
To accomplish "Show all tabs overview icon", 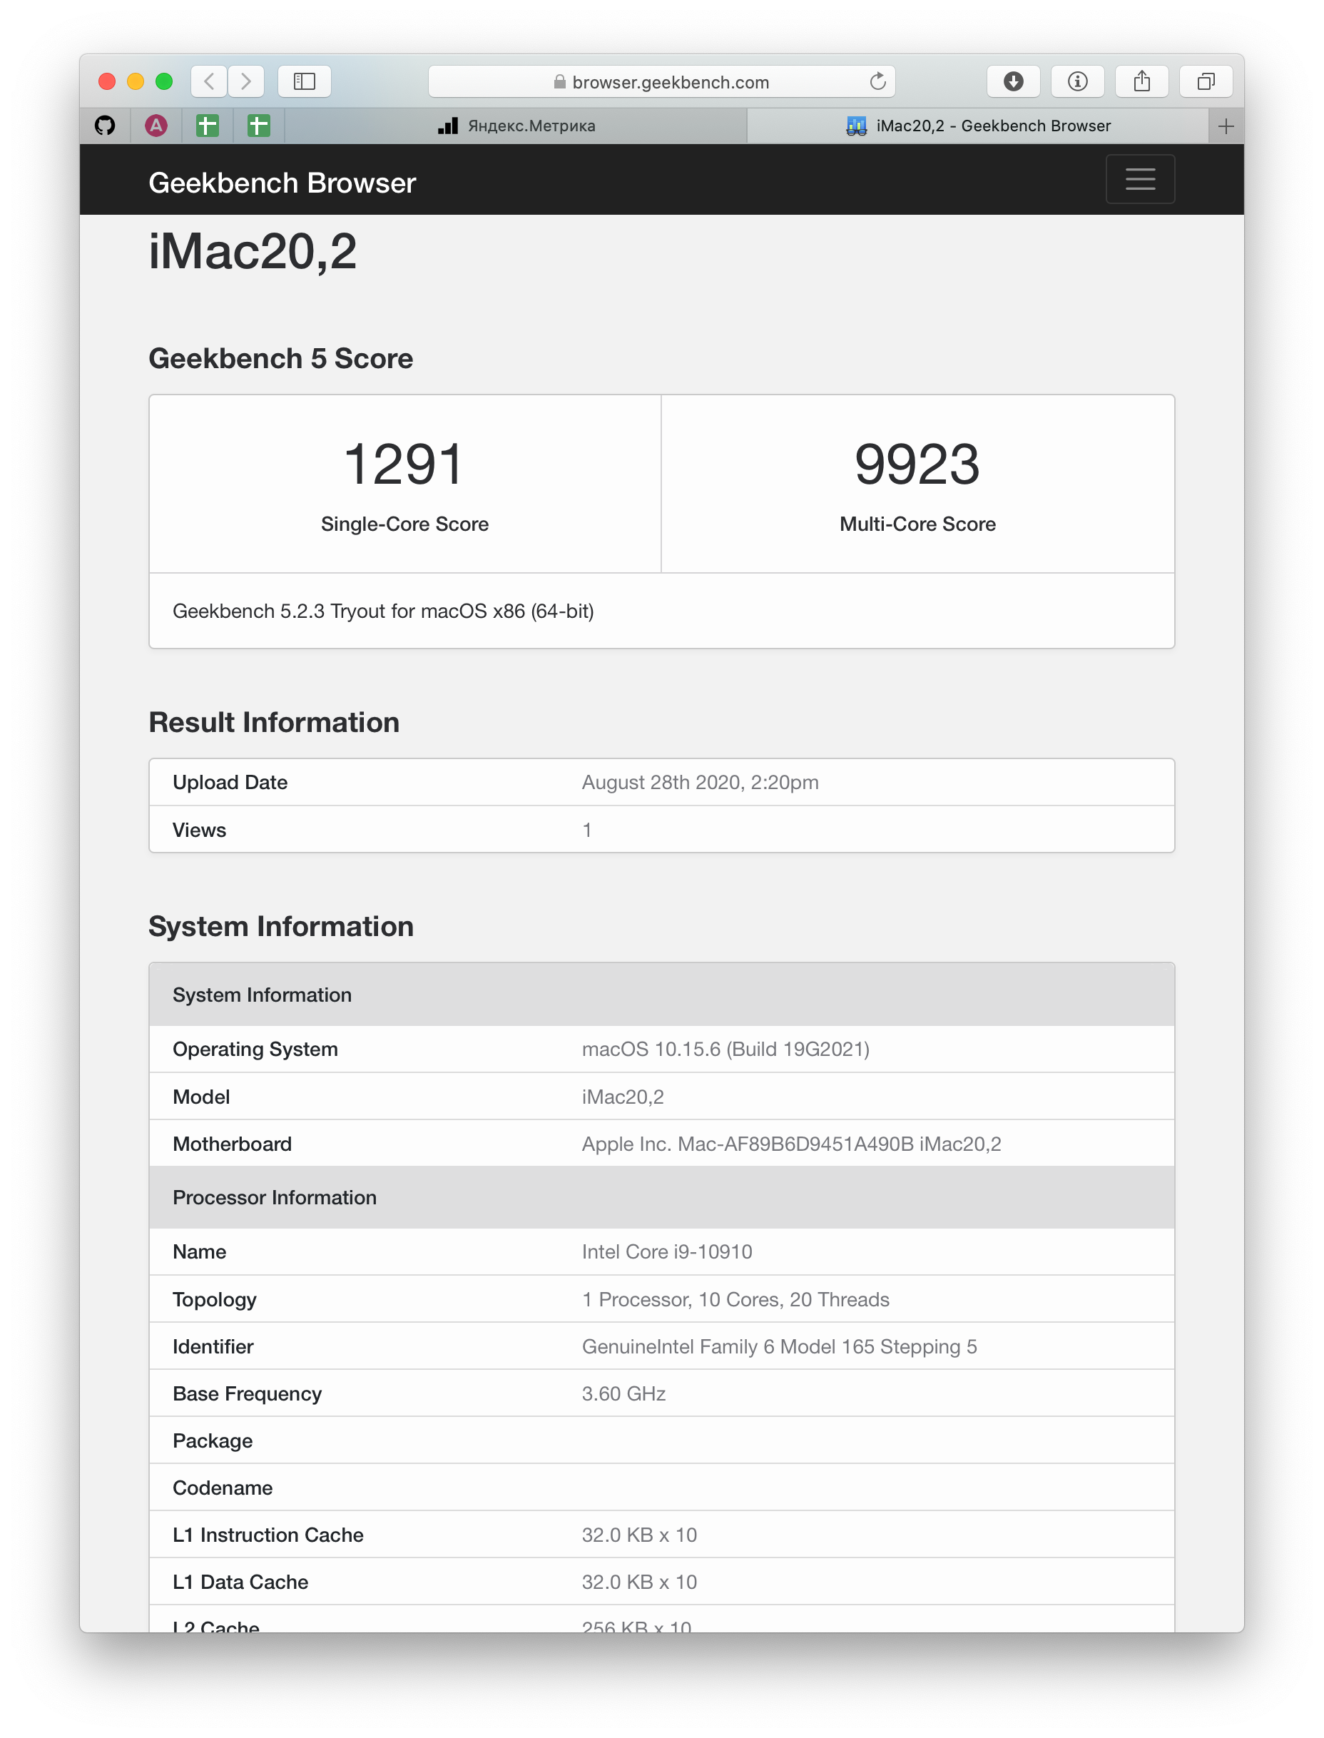I will pyautogui.click(x=1206, y=81).
